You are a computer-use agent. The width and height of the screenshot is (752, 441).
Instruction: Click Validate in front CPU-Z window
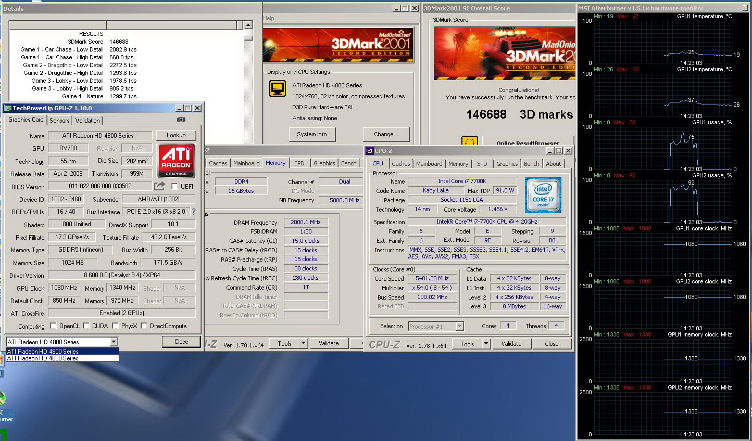(511, 344)
